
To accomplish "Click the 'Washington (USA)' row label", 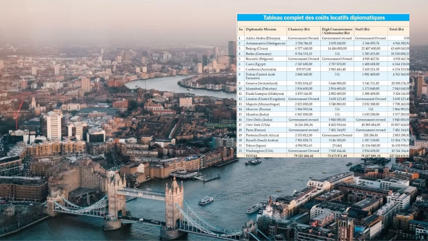I will tap(259, 151).
